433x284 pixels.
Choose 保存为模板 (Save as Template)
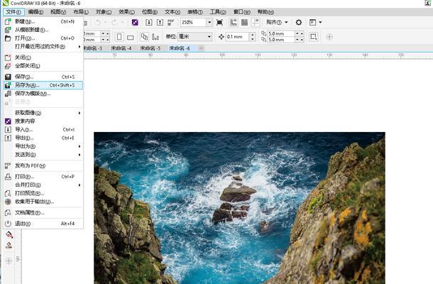point(43,94)
